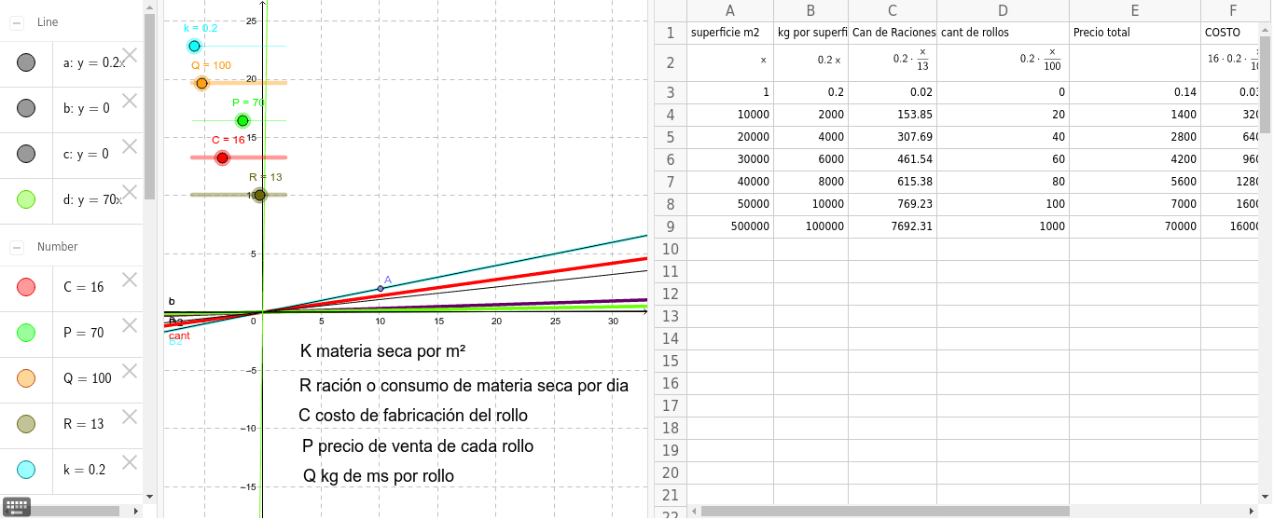The image size is (1274, 520).
Task: Toggle visibility circle of number C = 16
Action: coord(26,287)
